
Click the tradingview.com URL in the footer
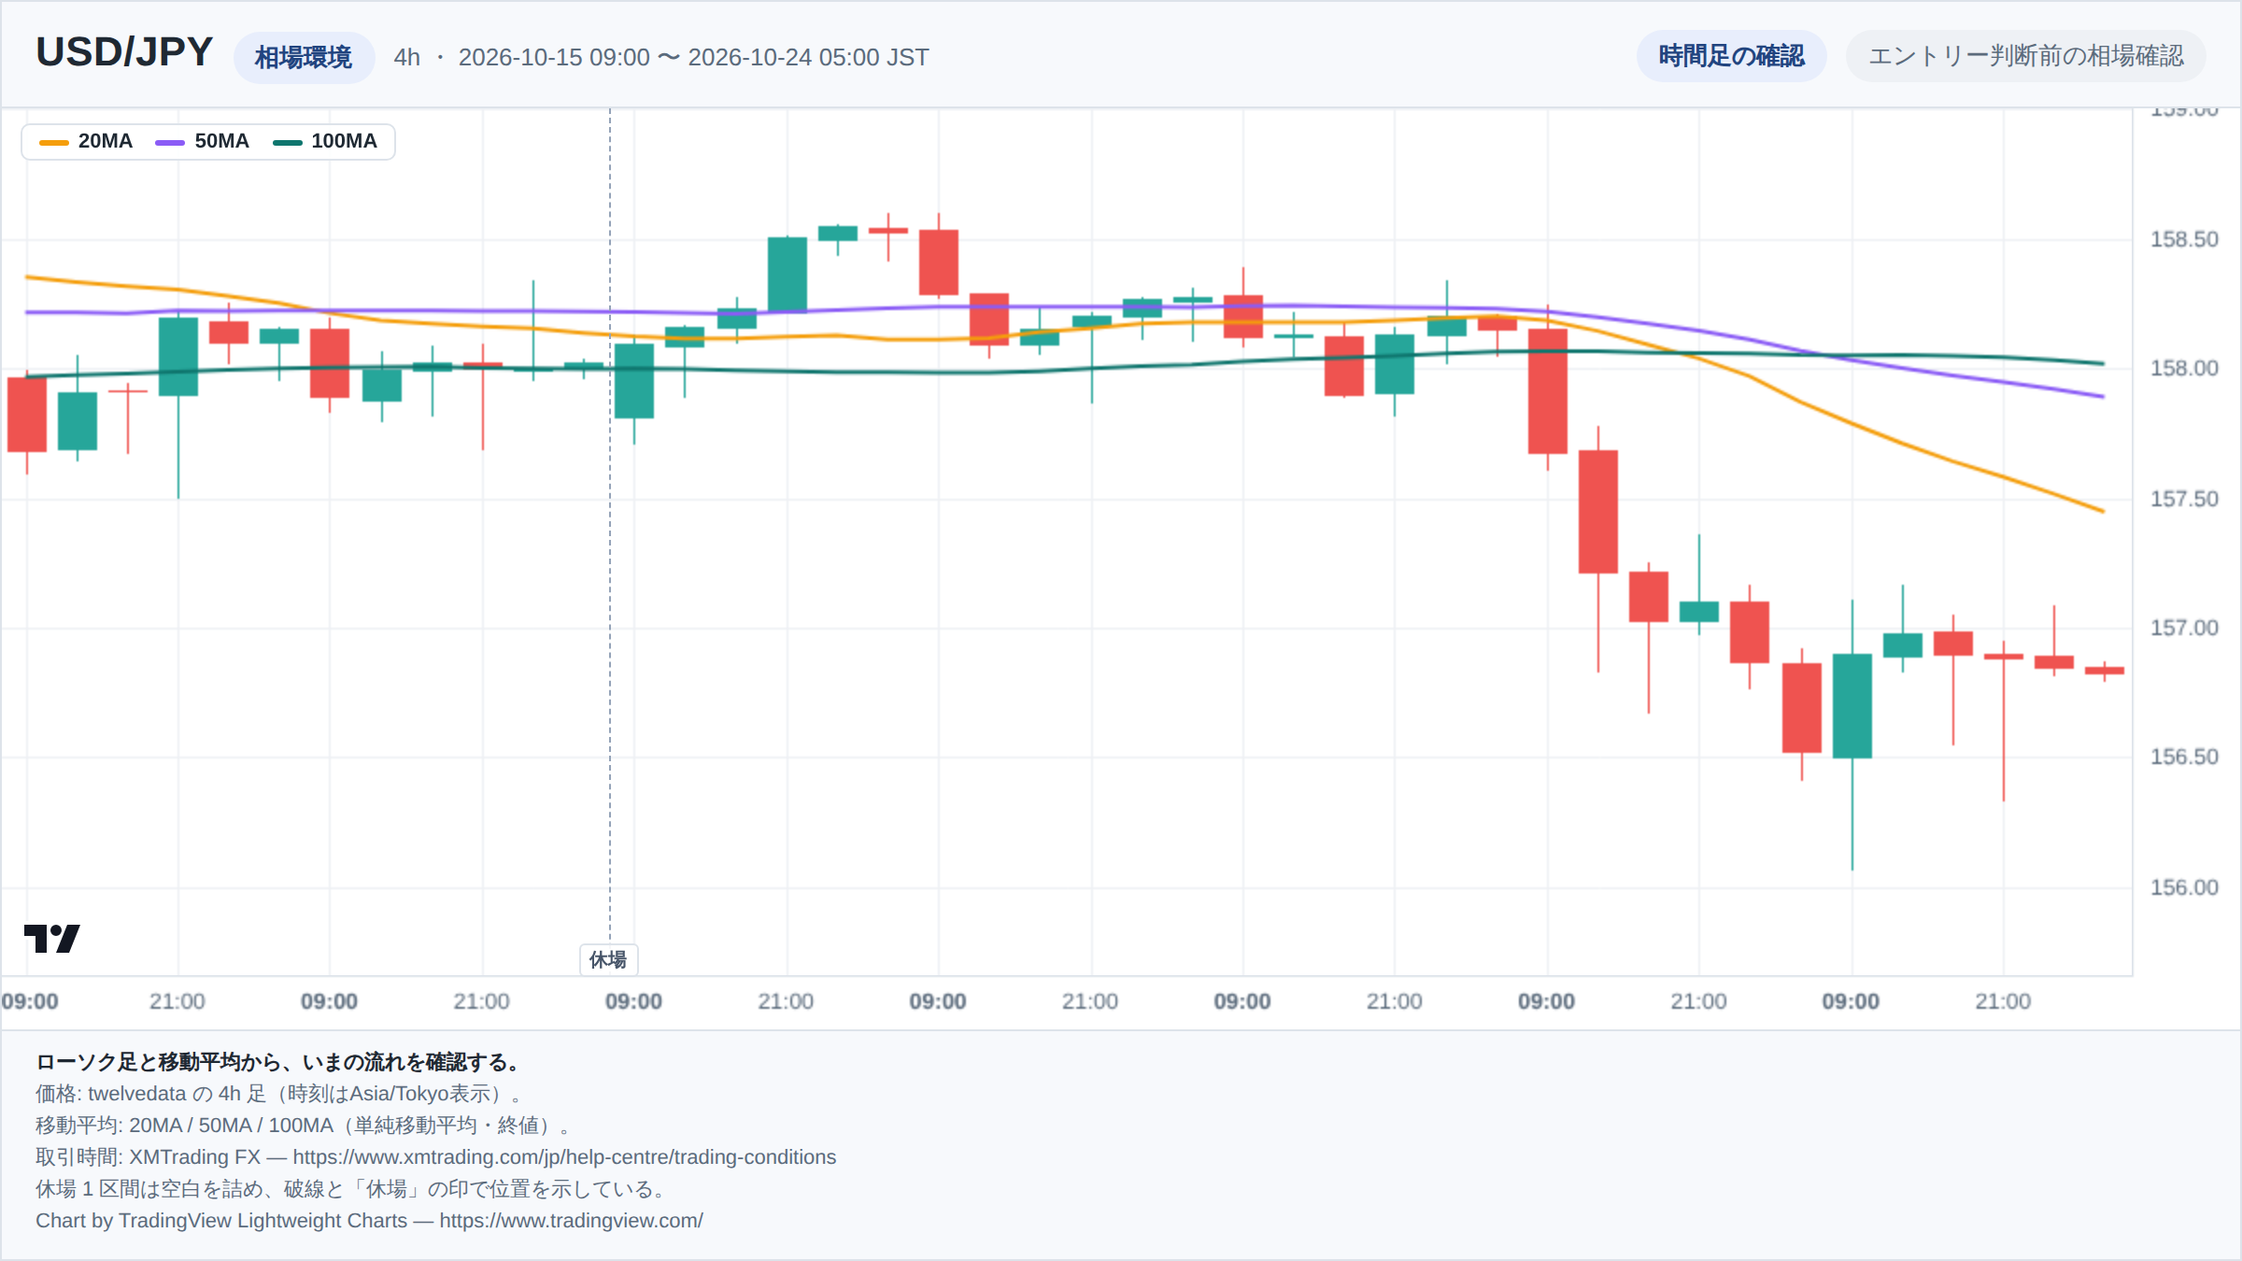571,1220
